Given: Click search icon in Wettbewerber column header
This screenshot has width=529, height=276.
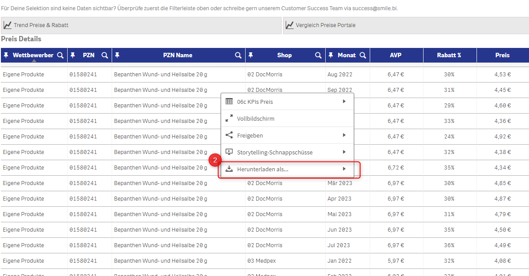Looking at the screenshot, I should click(61, 55).
